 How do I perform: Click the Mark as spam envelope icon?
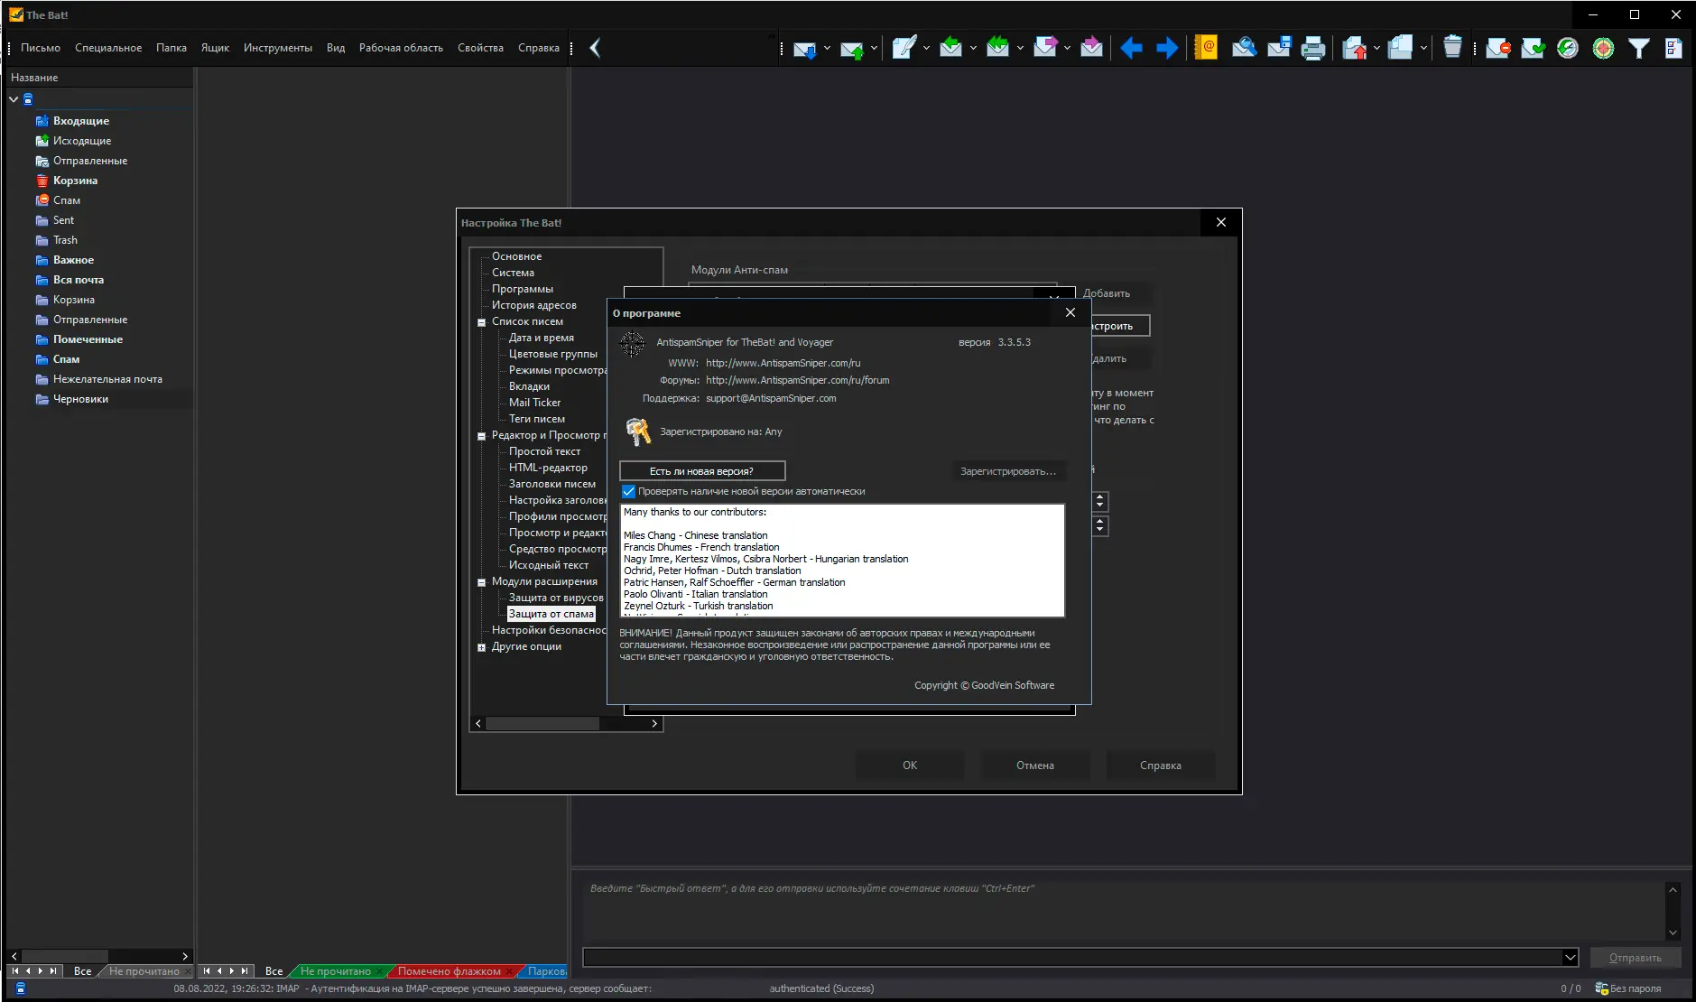(1498, 48)
